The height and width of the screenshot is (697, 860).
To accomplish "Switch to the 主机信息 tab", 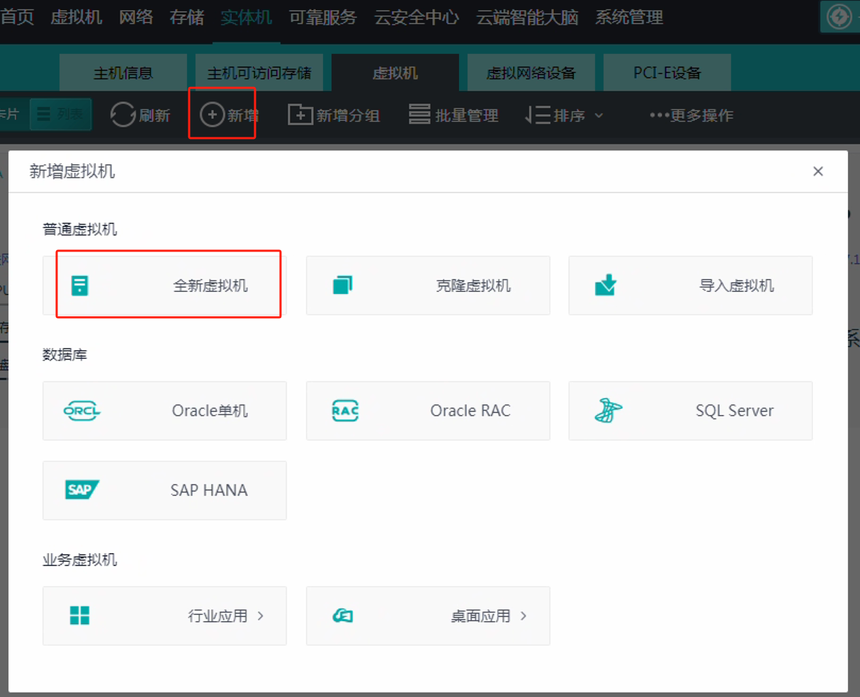I will 123,73.
